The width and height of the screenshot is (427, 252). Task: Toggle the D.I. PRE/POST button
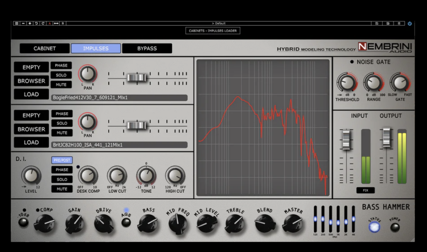click(62, 160)
